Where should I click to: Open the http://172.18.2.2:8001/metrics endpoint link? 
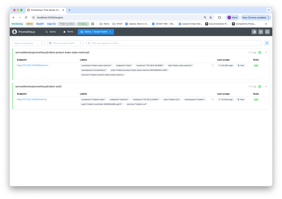pyautogui.click(x=32, y=99)
